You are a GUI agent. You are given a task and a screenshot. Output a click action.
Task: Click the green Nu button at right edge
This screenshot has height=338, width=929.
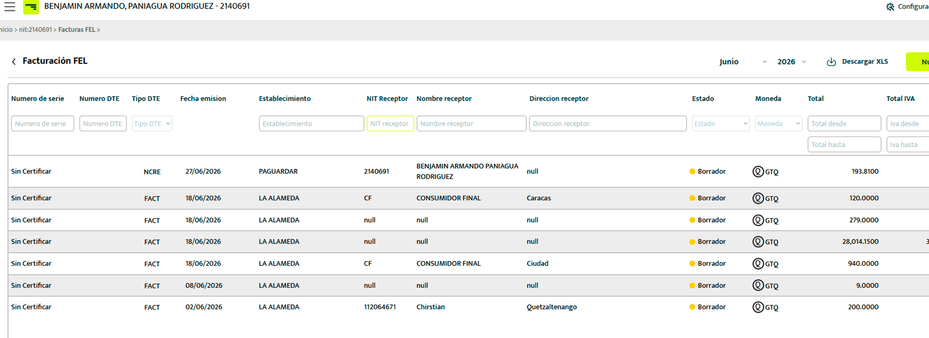pyautogui.click(x=918, y=62)
